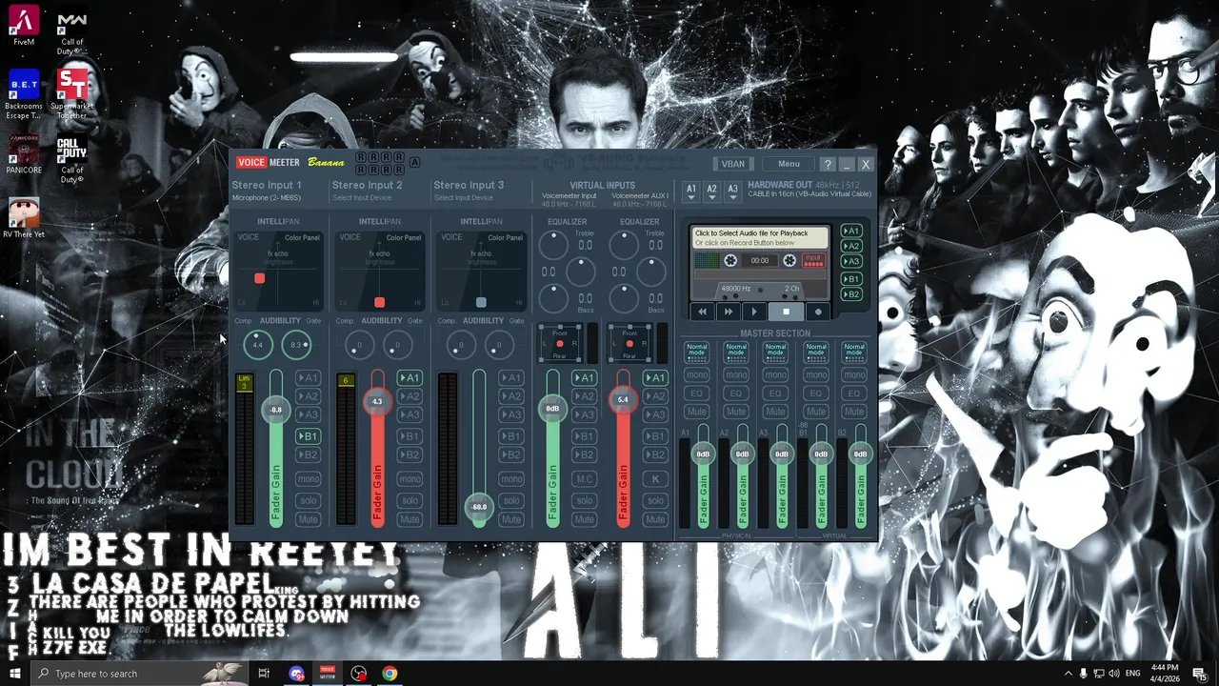
Task: Toggle mono on B1 master bus
Action: pos(815,375)
